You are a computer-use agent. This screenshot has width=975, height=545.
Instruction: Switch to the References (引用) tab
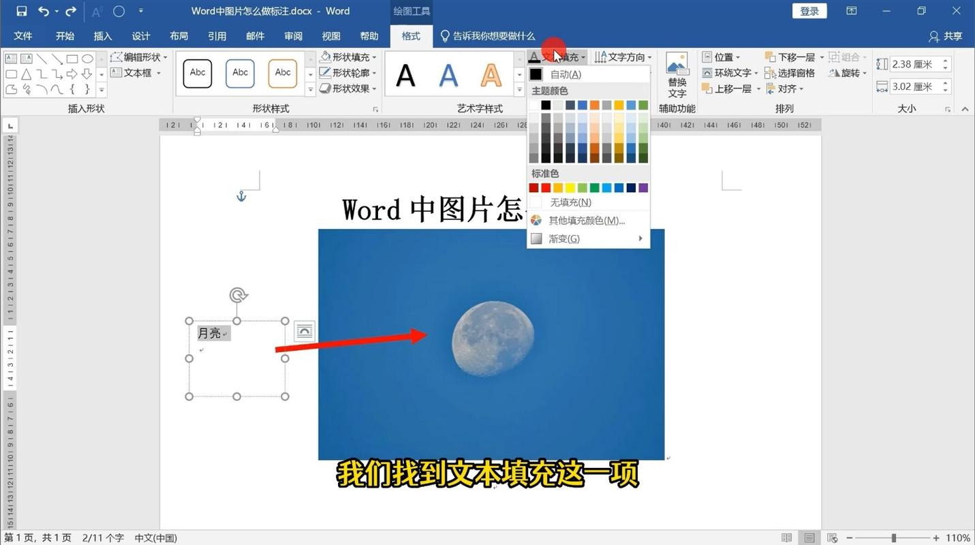pos(217,36)
